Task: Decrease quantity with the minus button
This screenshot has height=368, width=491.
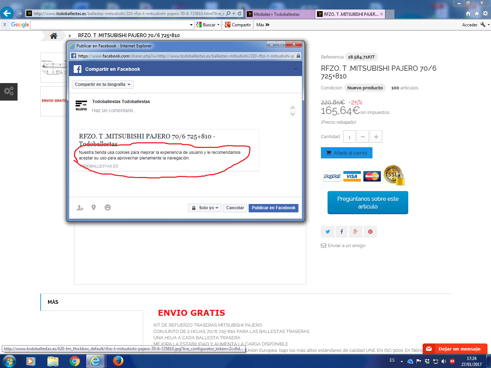Action: click(363, 137)
